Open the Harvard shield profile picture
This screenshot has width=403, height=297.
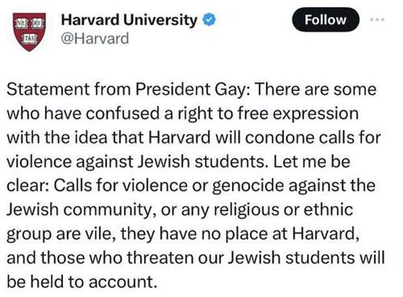tap(29, 31)
